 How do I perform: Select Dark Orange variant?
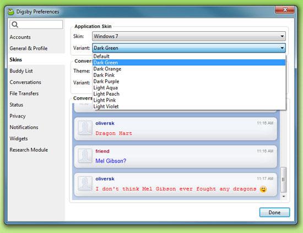[x=189, y=69]
